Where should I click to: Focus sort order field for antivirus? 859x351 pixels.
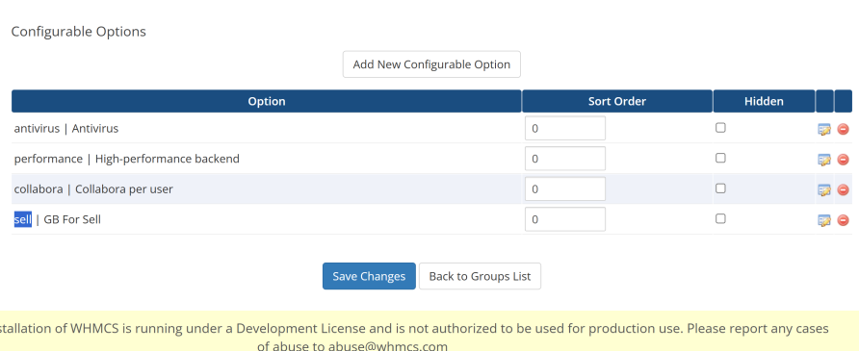(565, 129)
